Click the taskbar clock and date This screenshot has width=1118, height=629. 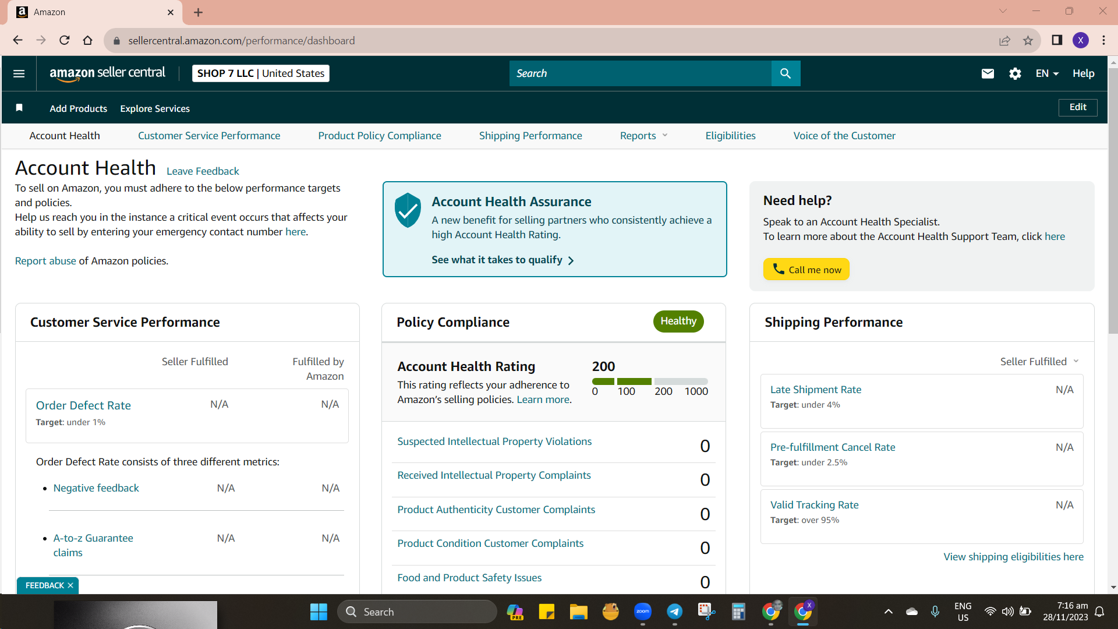1065,612
